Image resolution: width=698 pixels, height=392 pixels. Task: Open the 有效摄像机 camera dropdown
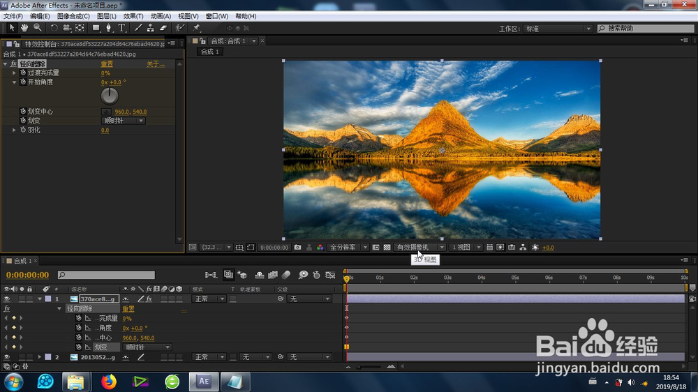point(419,248)
